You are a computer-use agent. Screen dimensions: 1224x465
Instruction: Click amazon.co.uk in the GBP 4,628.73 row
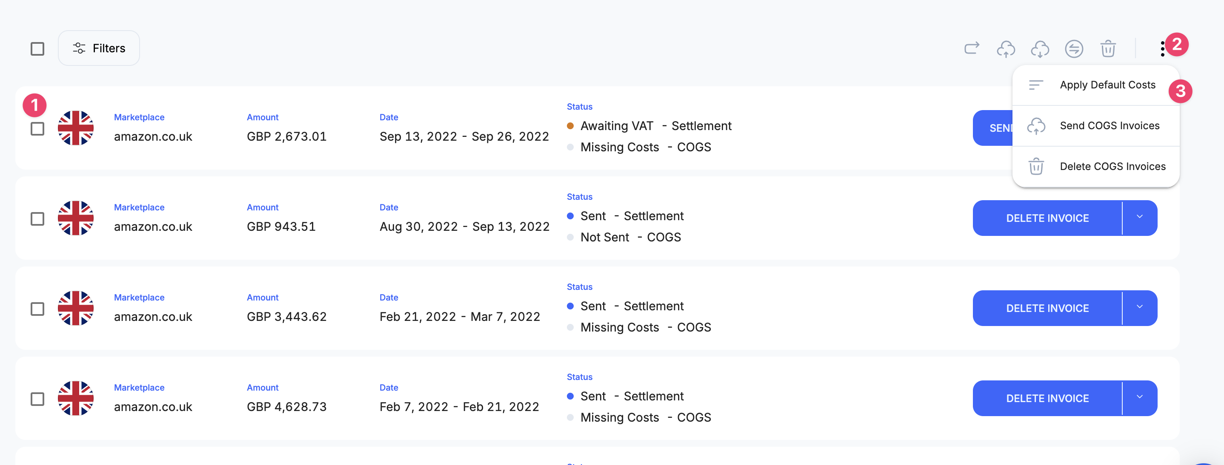[x=153, y=407]
